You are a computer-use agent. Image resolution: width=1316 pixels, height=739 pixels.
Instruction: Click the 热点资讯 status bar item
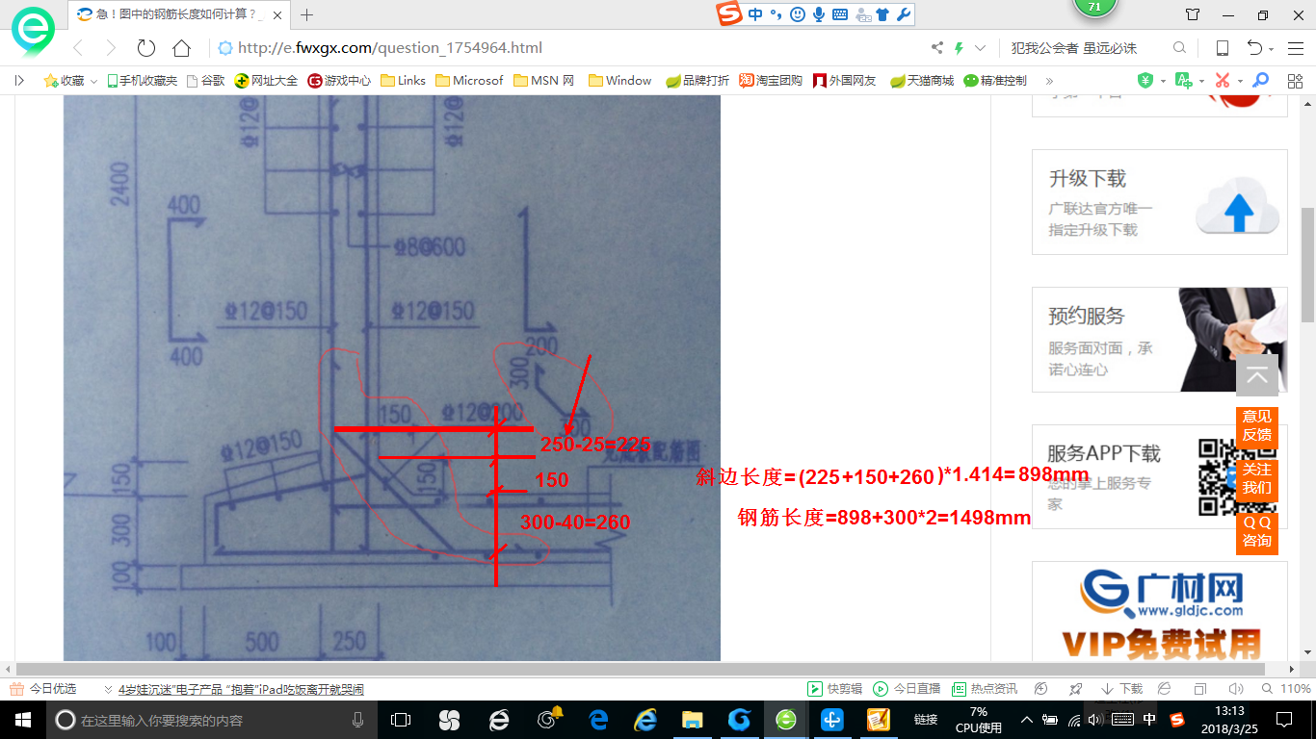[985, 689]
